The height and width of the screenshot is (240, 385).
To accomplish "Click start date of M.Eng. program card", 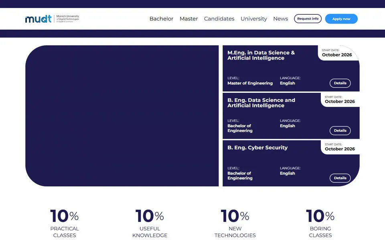I will pyautogui.click(x=337, y=53).
